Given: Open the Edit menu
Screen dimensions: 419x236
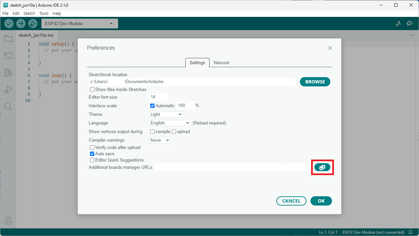Looking at the screenshot, I should pyautogui.click(x=16, y=14).
